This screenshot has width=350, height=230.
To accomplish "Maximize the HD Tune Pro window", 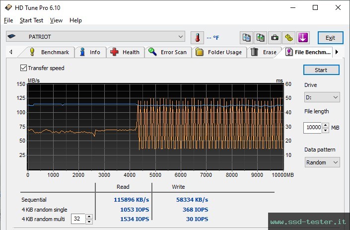I will tap(315, 7).
